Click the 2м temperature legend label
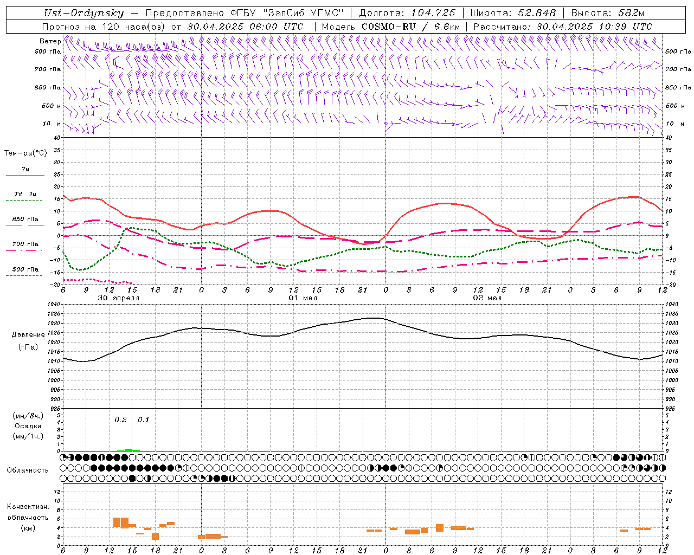 25,170
